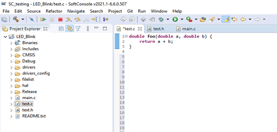Toggle Skip All Breakpoints icon

point(32,19)
